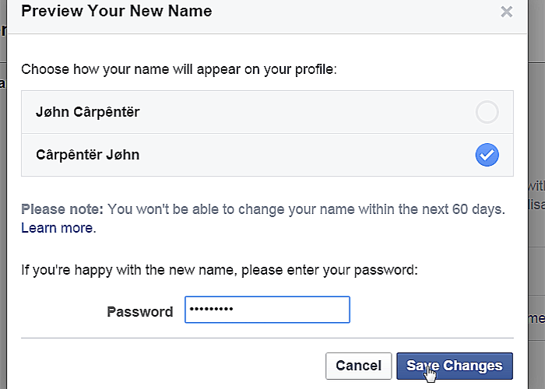
Task: Click the Save Changes button
Action: 455,366
